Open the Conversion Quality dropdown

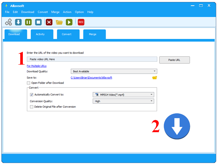point(123,101)
